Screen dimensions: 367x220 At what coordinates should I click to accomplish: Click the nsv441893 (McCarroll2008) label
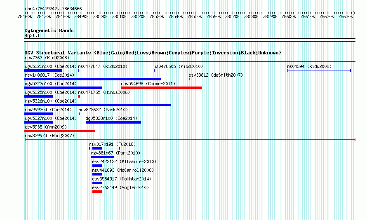point(123,170)
